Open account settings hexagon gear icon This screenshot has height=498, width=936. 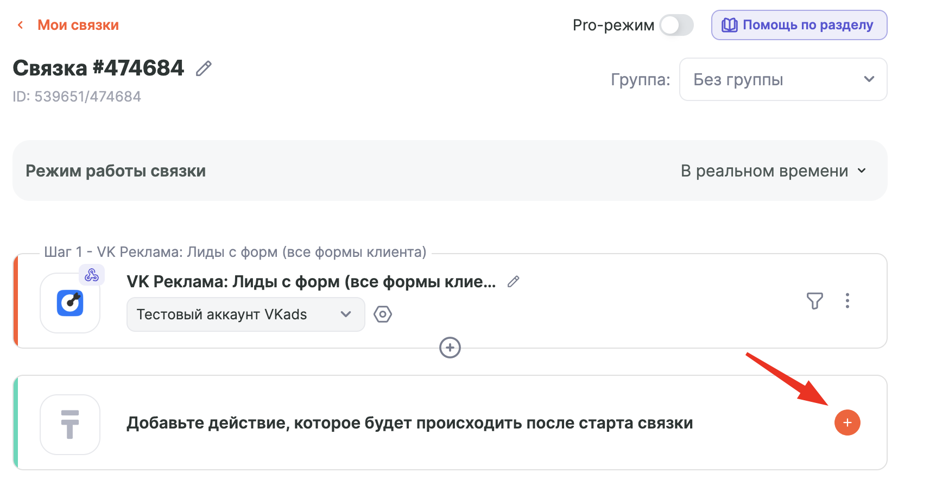tap(383, 314)
